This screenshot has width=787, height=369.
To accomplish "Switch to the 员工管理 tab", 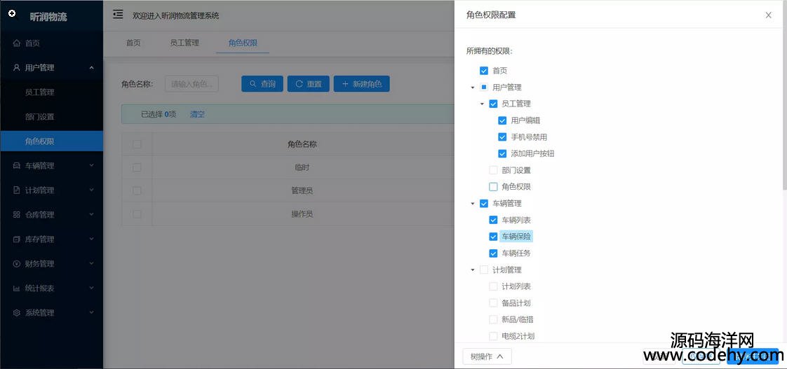I will (x=184, y=43).
